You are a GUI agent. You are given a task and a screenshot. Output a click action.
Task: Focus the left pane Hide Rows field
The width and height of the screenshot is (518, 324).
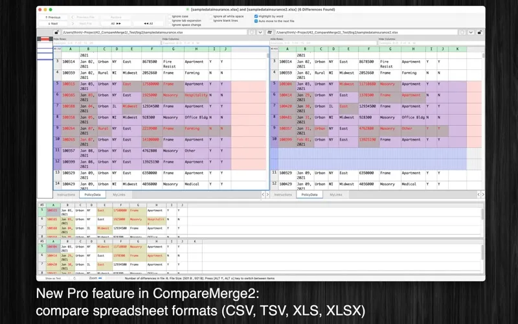107,43
